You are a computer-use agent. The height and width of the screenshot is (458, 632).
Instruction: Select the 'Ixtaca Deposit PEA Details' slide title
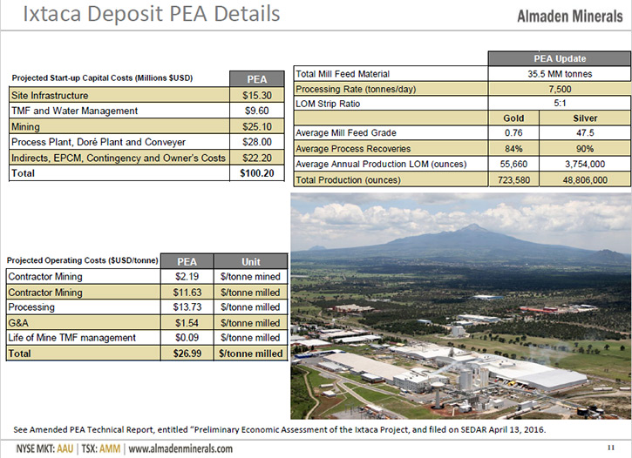click(x=152, y=13)
